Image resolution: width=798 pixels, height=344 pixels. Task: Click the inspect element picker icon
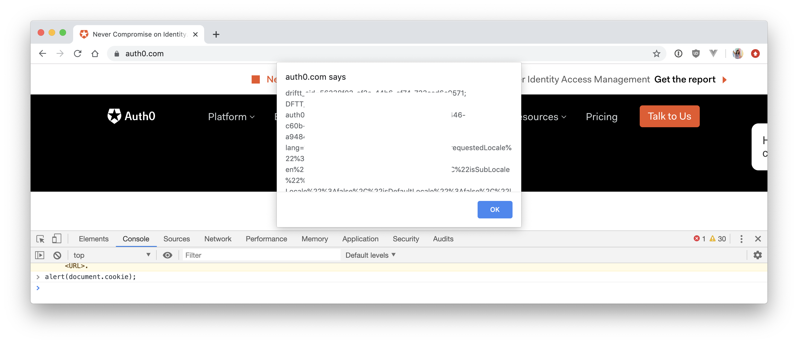point(40,239)
